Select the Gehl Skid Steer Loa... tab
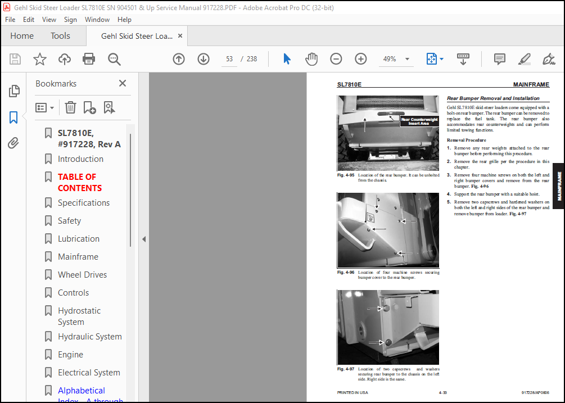The width and height of the screenshot is (565, 403). point(137,36)
